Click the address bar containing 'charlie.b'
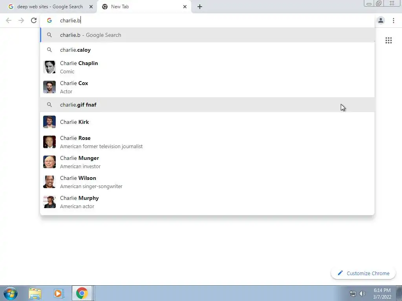Viewport: 402px width, 301px height. pos(207,20)
